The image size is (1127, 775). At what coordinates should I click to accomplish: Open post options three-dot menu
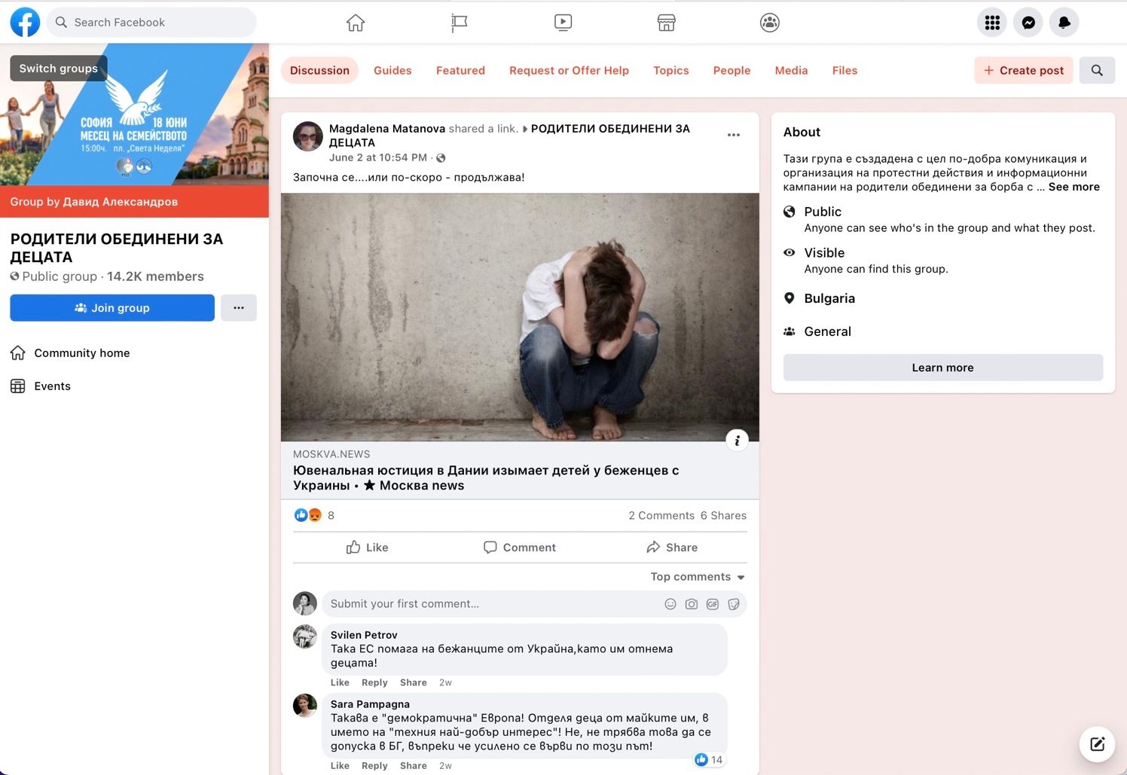733,135
